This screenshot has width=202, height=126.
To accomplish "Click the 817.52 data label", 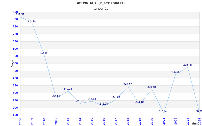I will 20,15.
